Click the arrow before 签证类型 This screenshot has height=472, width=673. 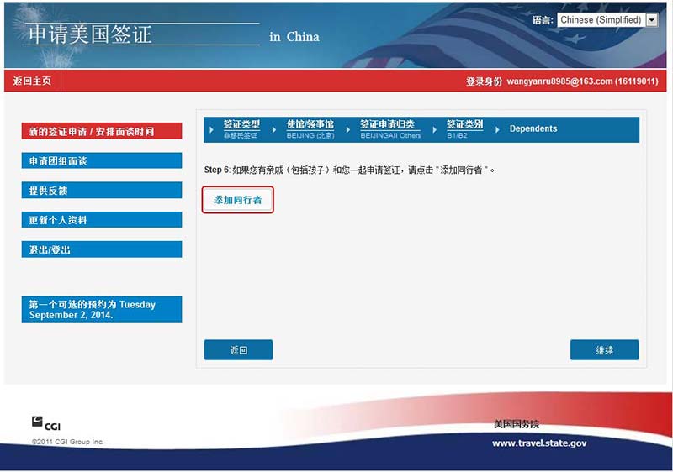tap(211, 129)
